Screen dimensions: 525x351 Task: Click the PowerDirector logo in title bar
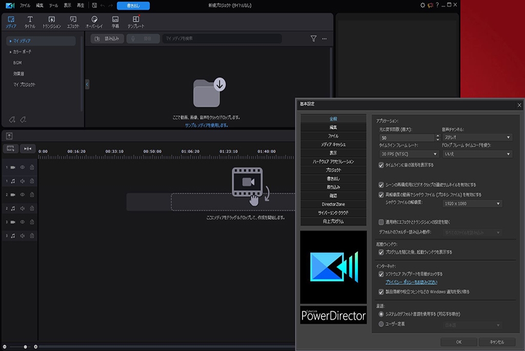click(10, 5)
